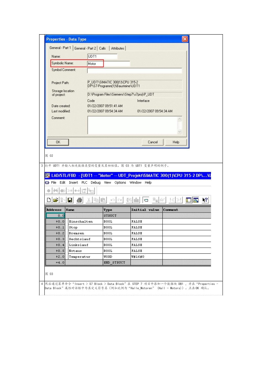This screenshot has height=371, width=262.
Task: Switch to the Attributes tab
Action: (118, 48)
